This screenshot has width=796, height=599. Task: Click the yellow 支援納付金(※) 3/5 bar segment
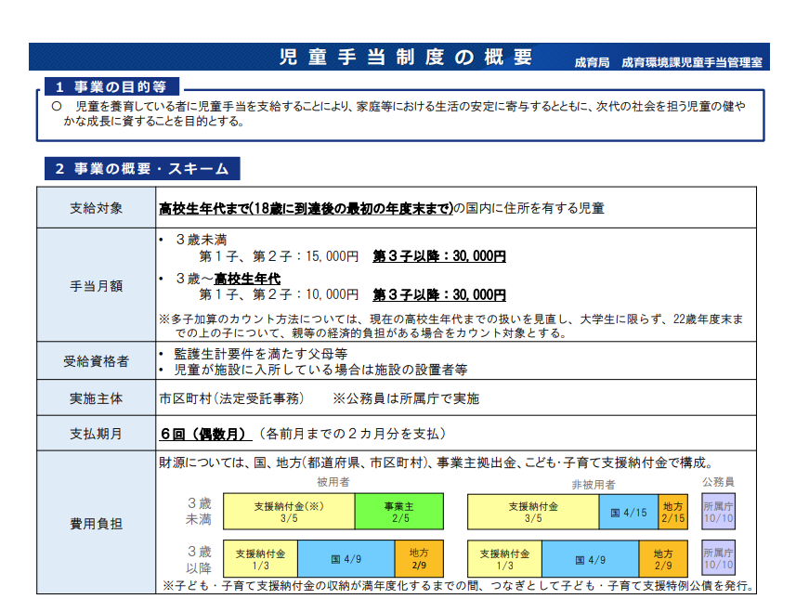288,512
